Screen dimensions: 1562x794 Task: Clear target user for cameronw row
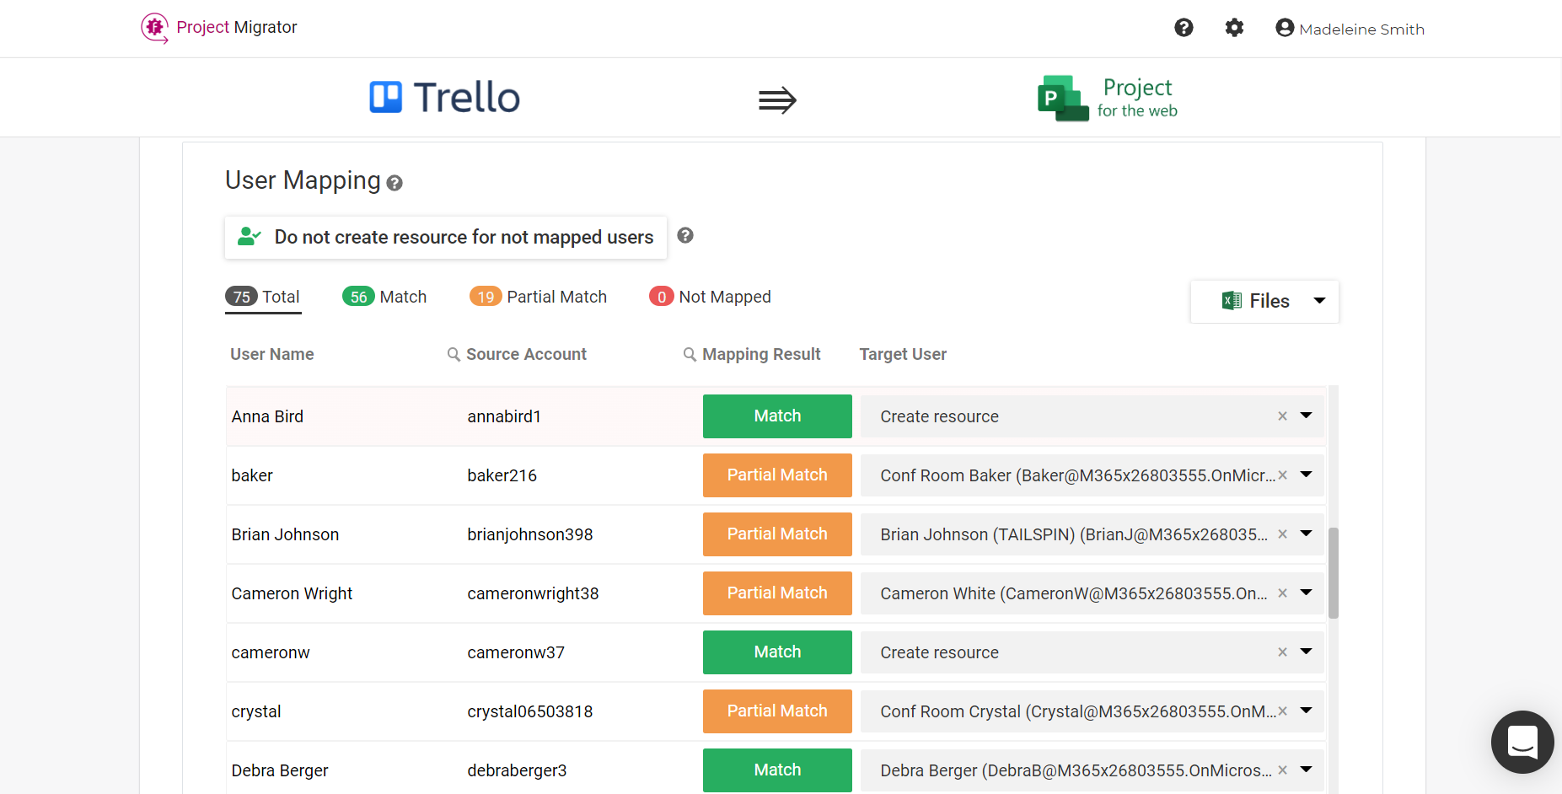coord(1282,652)
